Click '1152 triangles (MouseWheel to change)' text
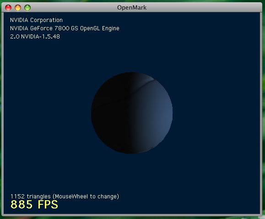 pos(65,197)
